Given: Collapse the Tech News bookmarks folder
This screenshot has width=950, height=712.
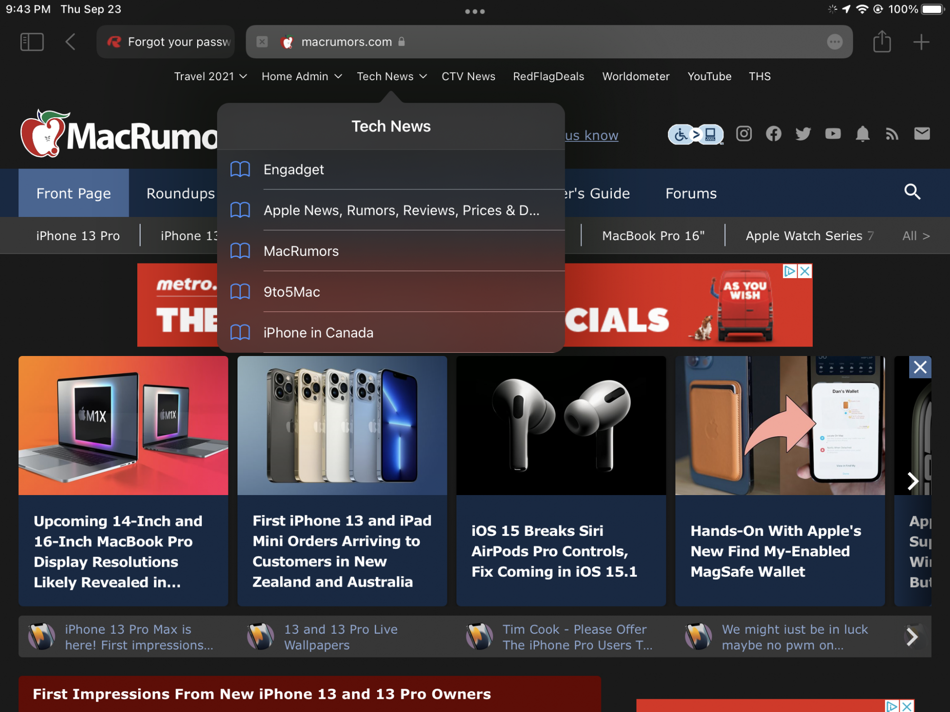Looking at the screenshot, I should tap(391, 76).
